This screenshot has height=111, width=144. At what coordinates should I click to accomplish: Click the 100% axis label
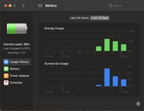[x=132, y=31]
